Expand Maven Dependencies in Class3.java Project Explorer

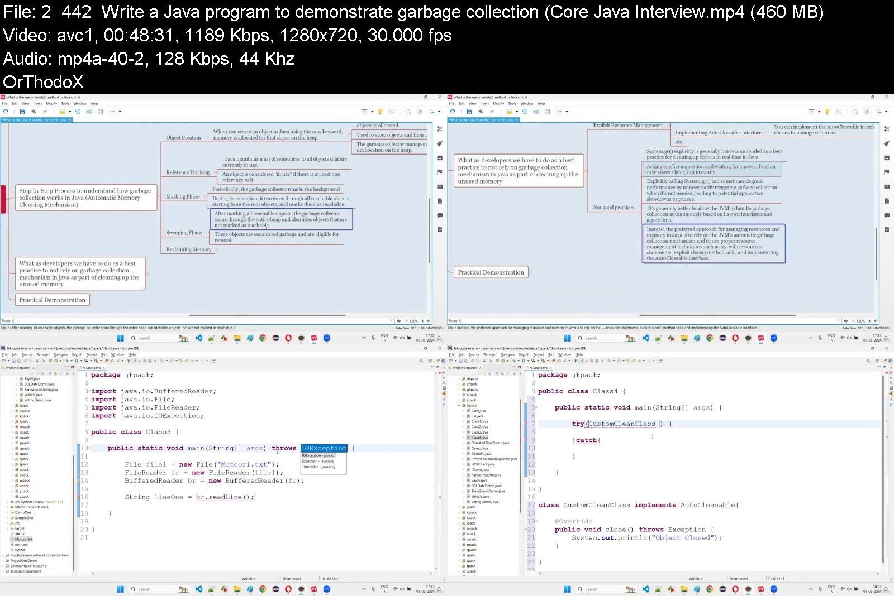click(x=8, y=507)
